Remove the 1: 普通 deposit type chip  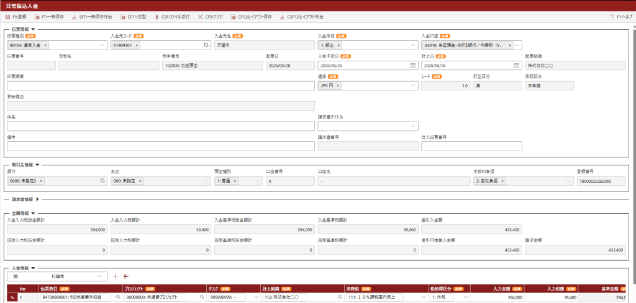[235, 181]
